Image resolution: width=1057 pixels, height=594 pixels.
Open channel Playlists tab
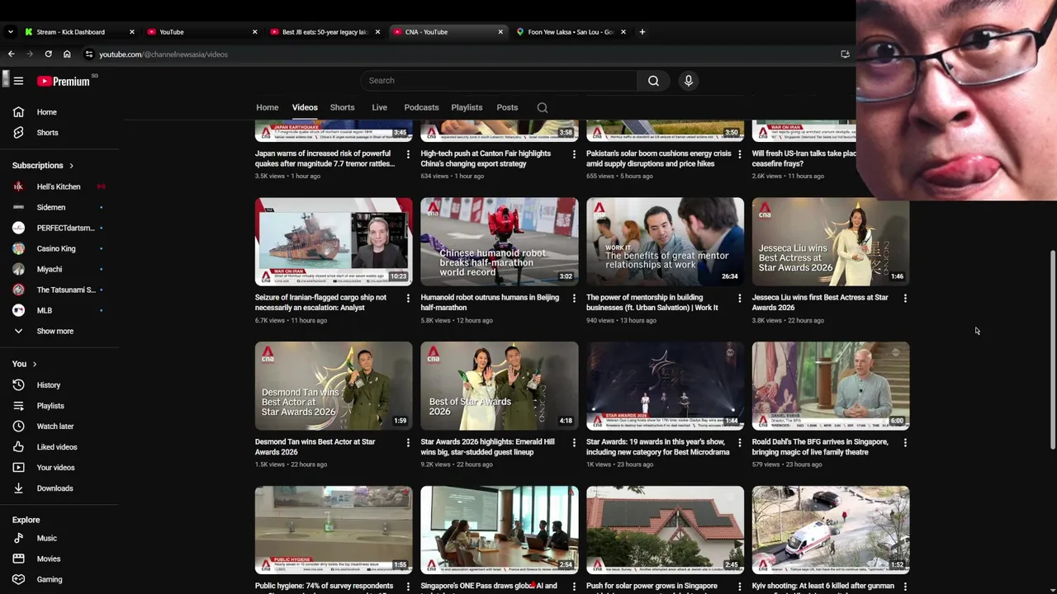[x=467, y=107]
